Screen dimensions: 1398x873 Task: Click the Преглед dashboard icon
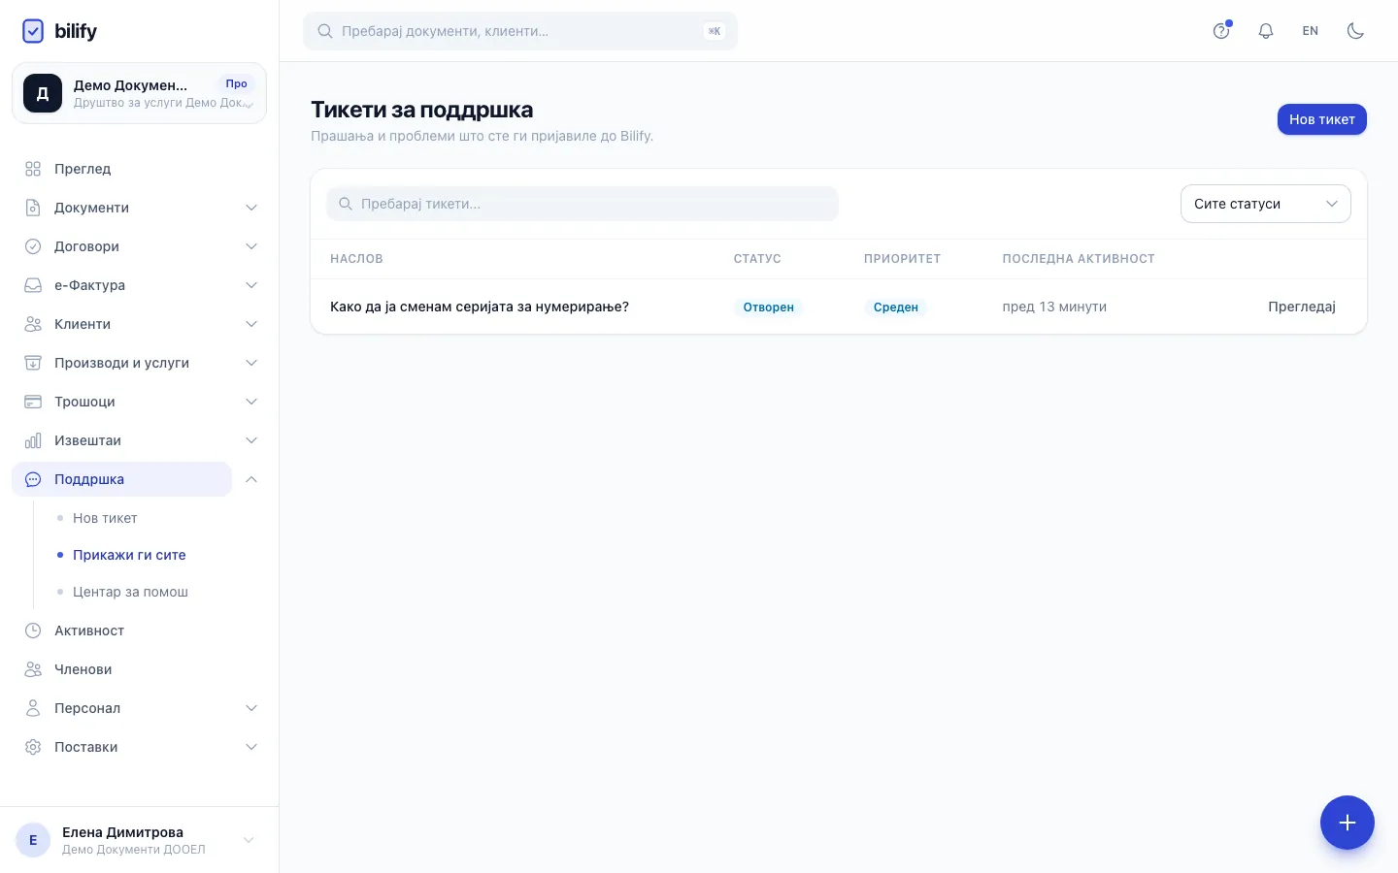[x=33, y=169]
